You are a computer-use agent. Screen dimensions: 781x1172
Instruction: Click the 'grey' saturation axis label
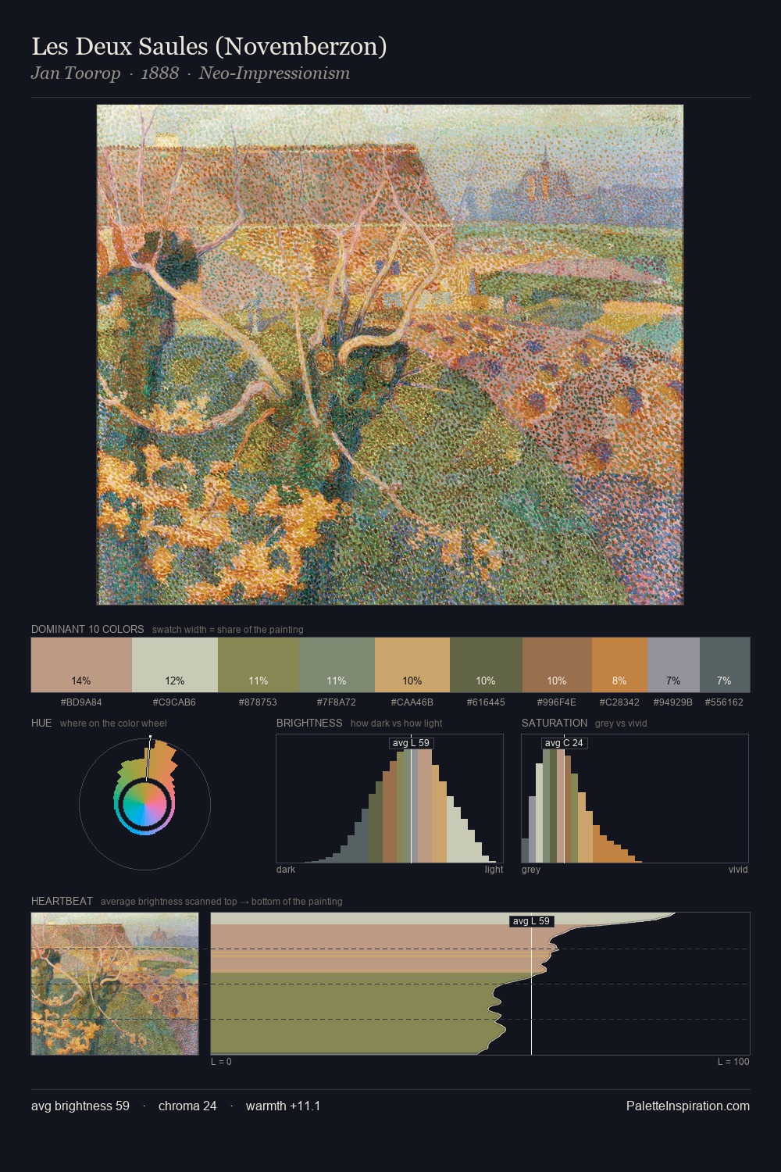[x=531, y=870]
